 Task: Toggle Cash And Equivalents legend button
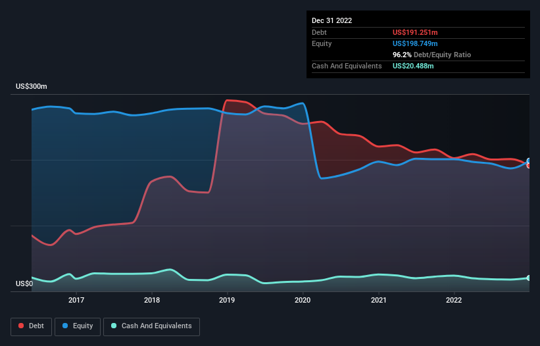click(151, 327)
